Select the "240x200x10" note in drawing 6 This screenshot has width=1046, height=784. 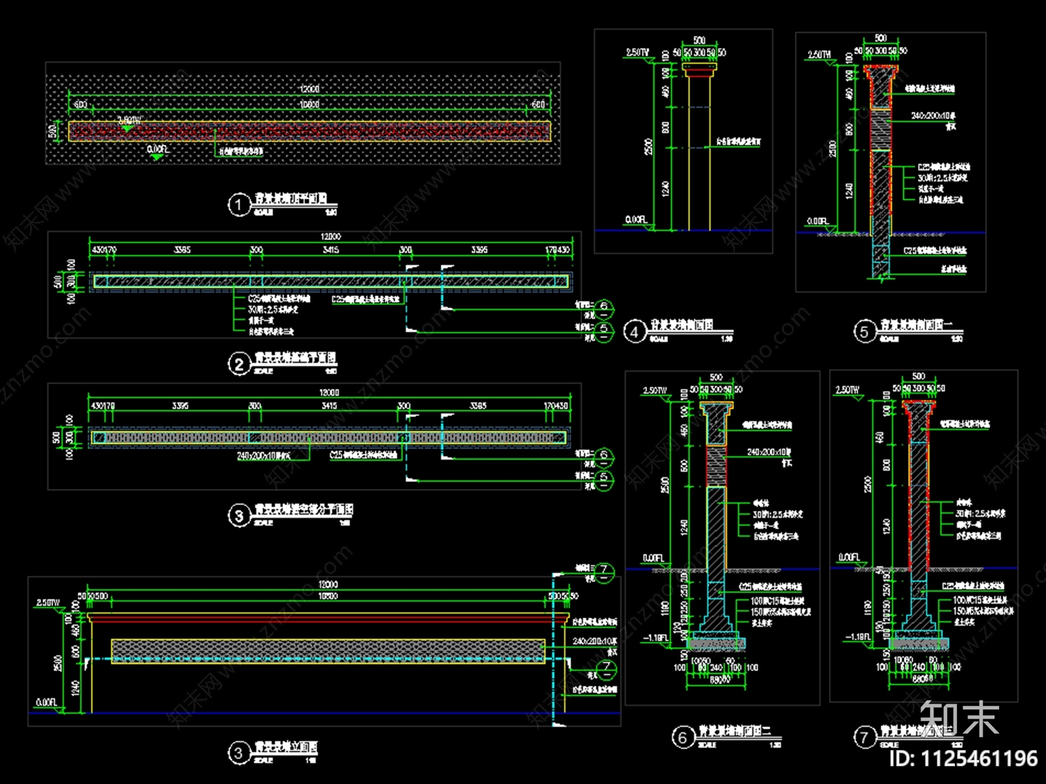click(x=769, y=452)
